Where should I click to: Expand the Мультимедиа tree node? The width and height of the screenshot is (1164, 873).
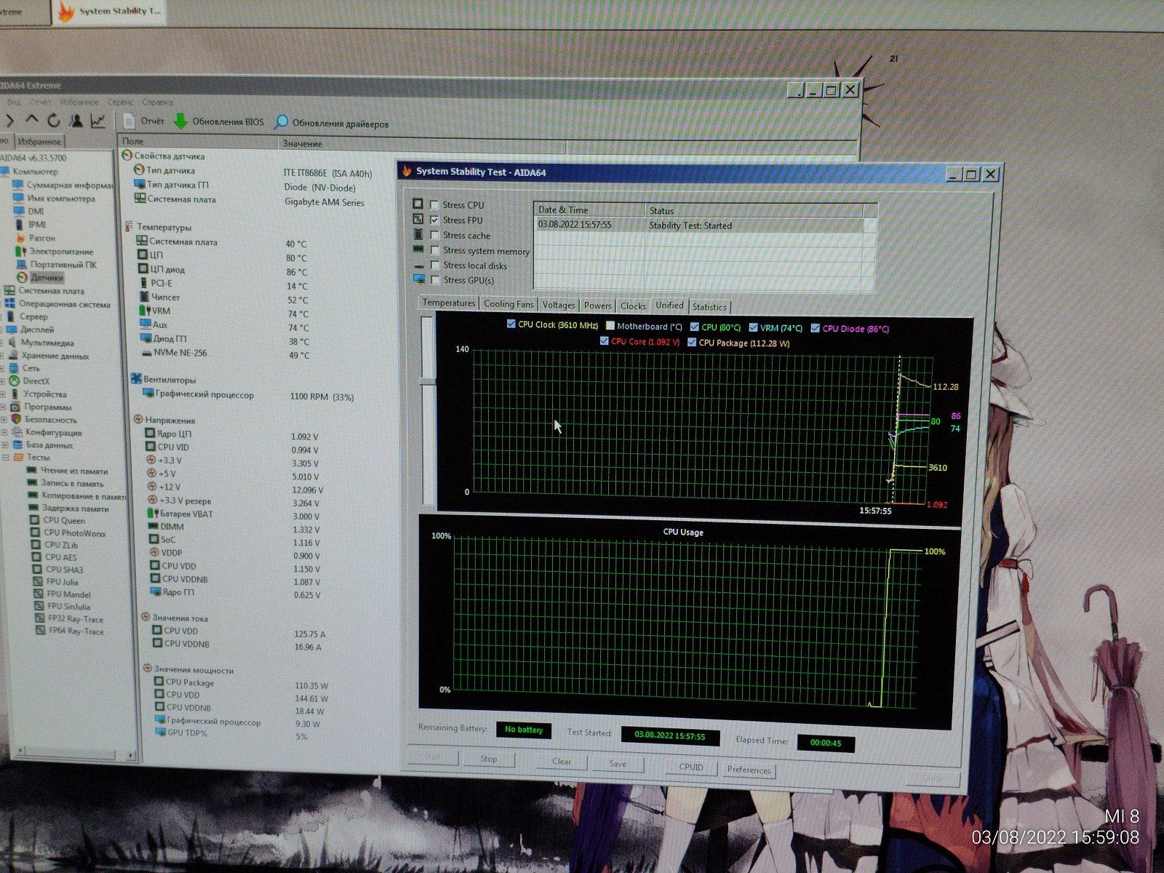pyautogui.click(x=2, y=343)
